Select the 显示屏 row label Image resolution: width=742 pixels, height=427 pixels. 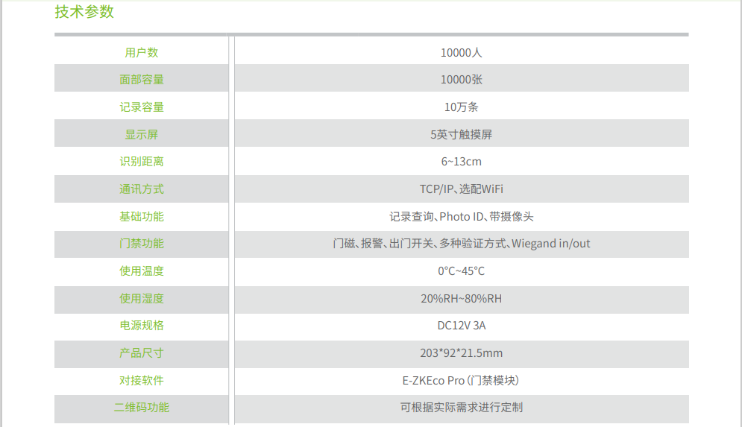pos(142,134)
